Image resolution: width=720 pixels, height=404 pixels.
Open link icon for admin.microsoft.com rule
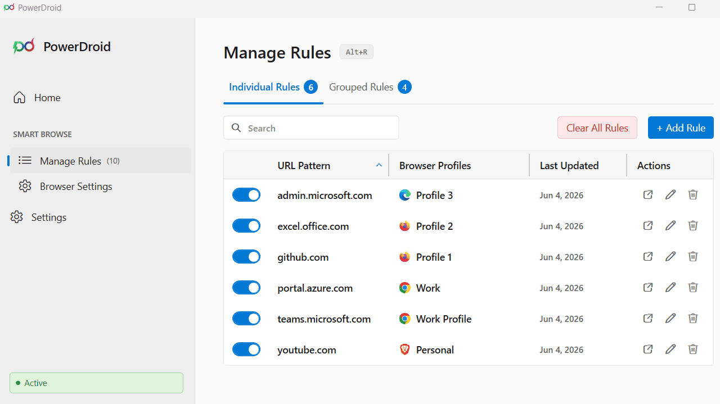coord(648,195)
